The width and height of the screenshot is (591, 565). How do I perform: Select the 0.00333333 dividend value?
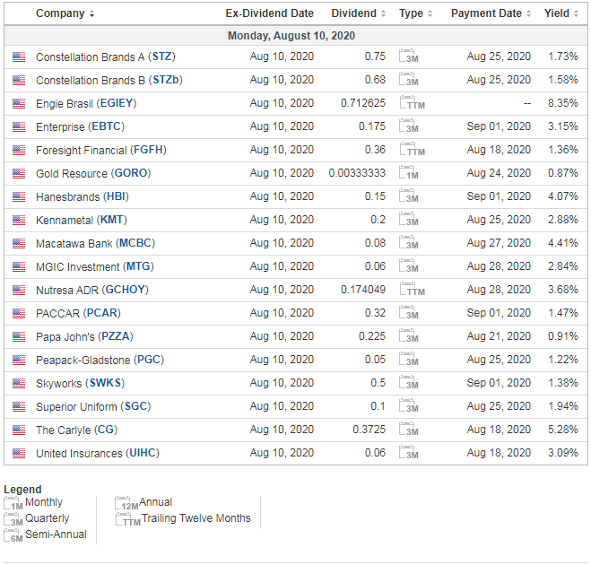[357, 173]
